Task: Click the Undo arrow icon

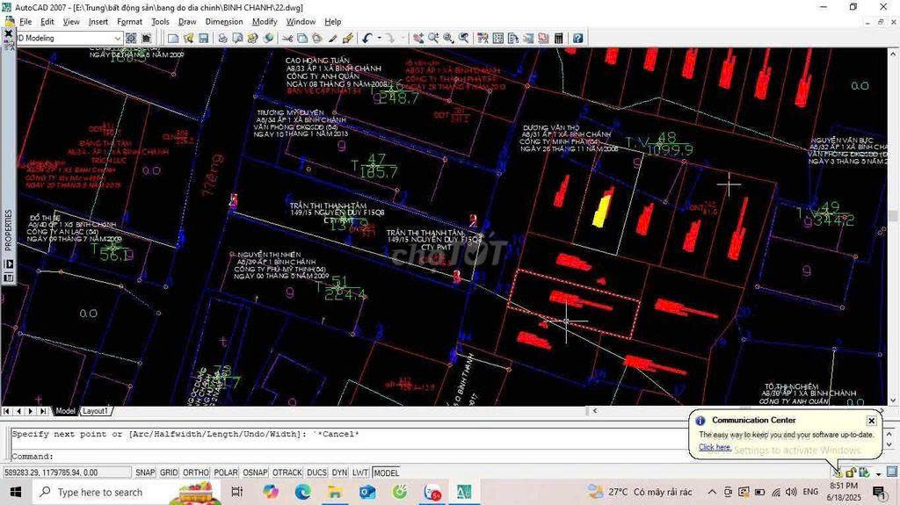Action: click(x=367, y=38)
